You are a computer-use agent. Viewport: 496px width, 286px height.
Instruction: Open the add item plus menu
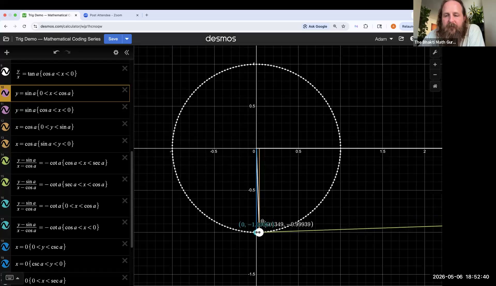pyautogui.click(x=7, y=52)
